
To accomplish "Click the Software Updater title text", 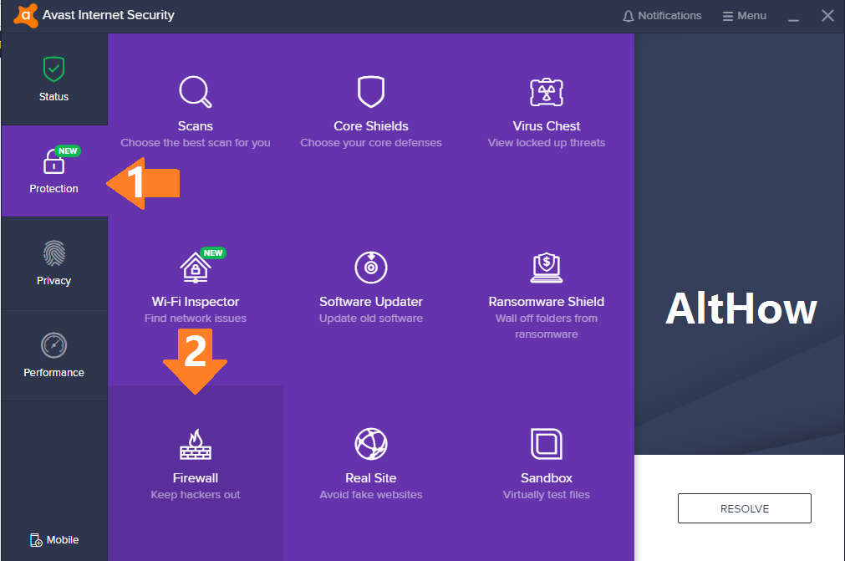I will point(371,302).
